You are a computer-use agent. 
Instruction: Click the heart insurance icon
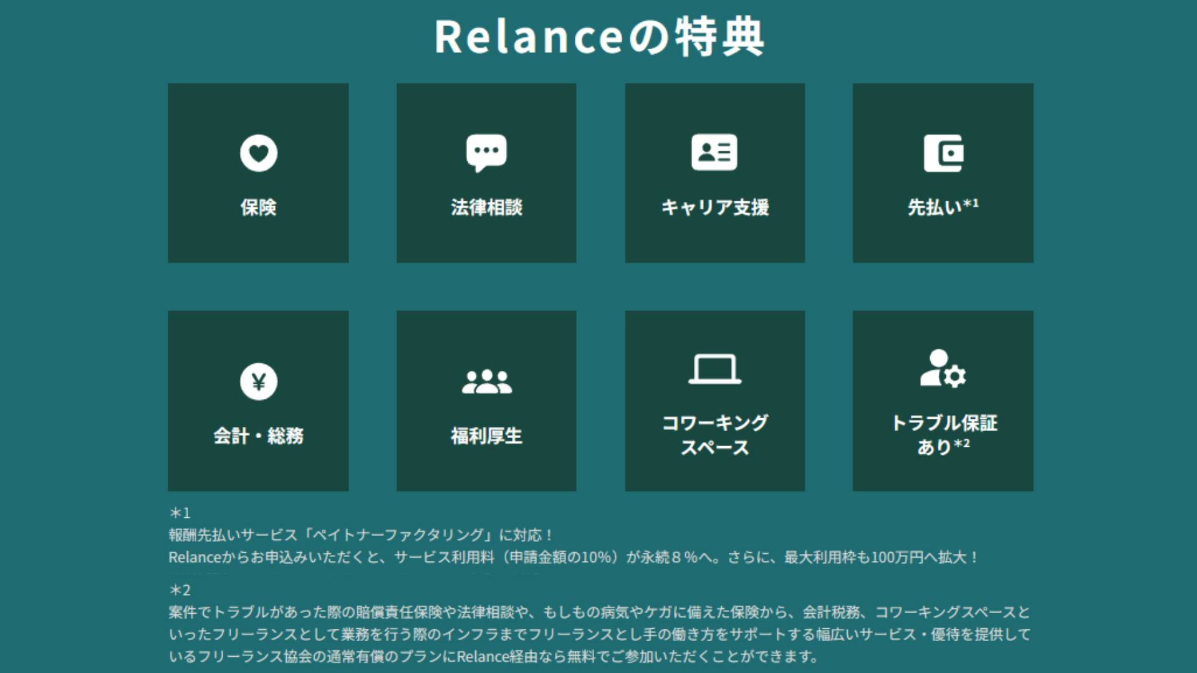pos(258,153)
